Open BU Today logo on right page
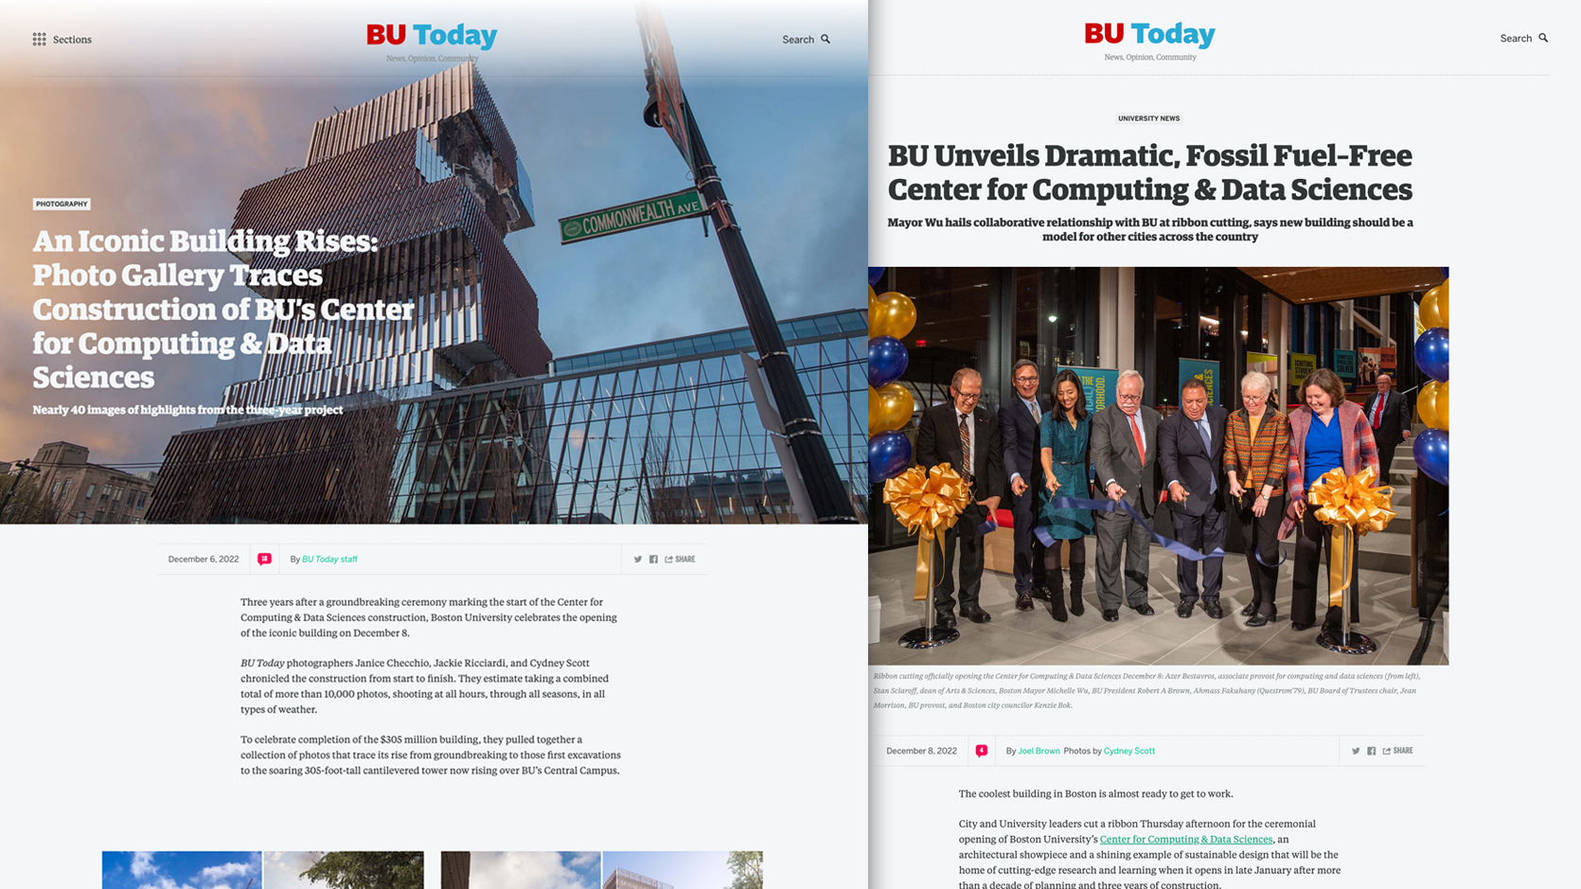Image resolution: width=1581 pixels, height=889 pixels. (1149, 34)
